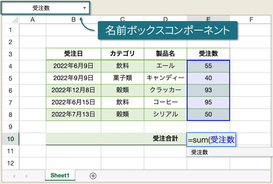This screenshot has height=184, width=273.
Task: Click the cell with value 95
Action: (x=208, y=102)
